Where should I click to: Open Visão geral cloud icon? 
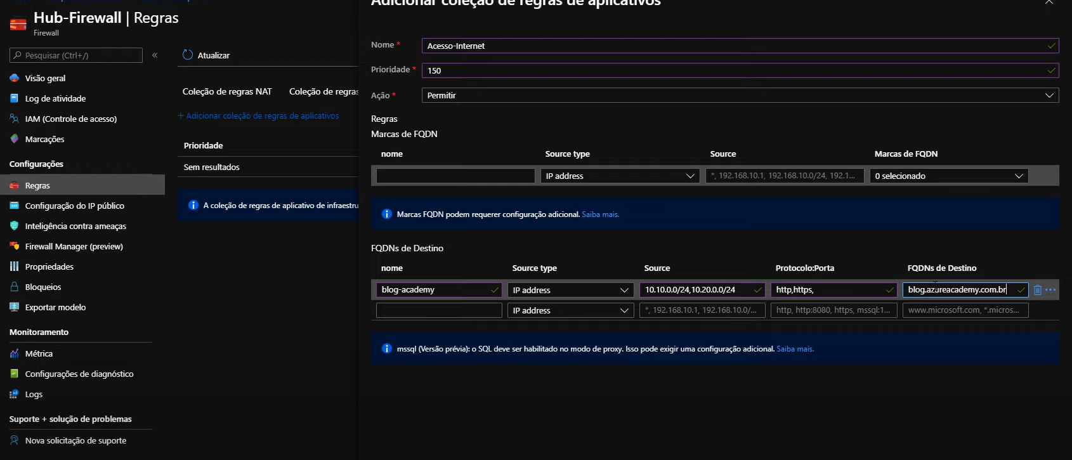click(14, 78)
